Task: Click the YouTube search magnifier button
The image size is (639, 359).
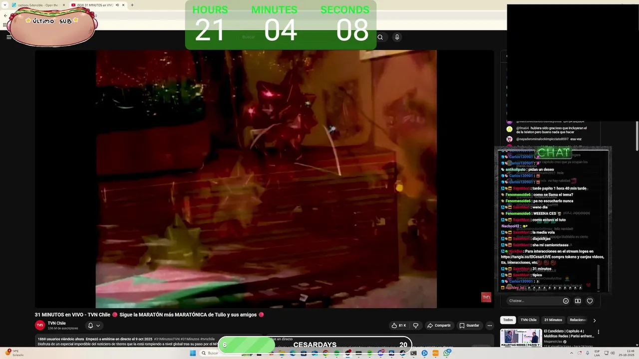Action: click(380, 37)
